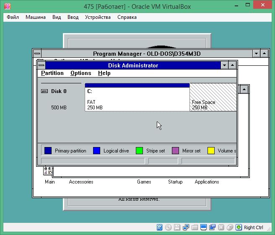The width and height of the screenshot is (275, 235).
Task: Minimize Program Manager with its down arrow button
Action: (x=256, y=54)
